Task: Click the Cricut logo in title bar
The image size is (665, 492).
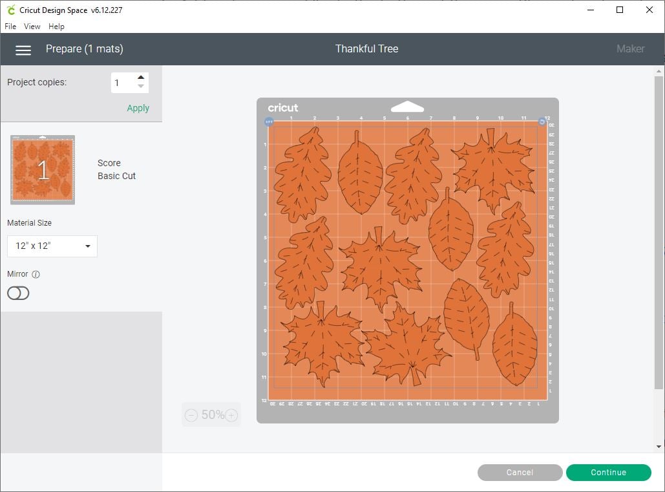Action: pos(10,10)
